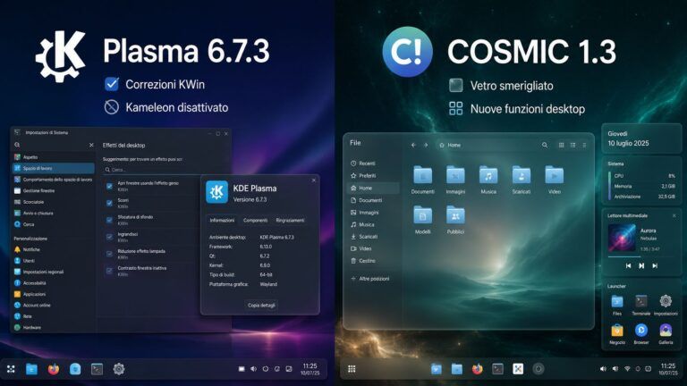Switch COSMIC Files to grid view

tap(561, 145)
